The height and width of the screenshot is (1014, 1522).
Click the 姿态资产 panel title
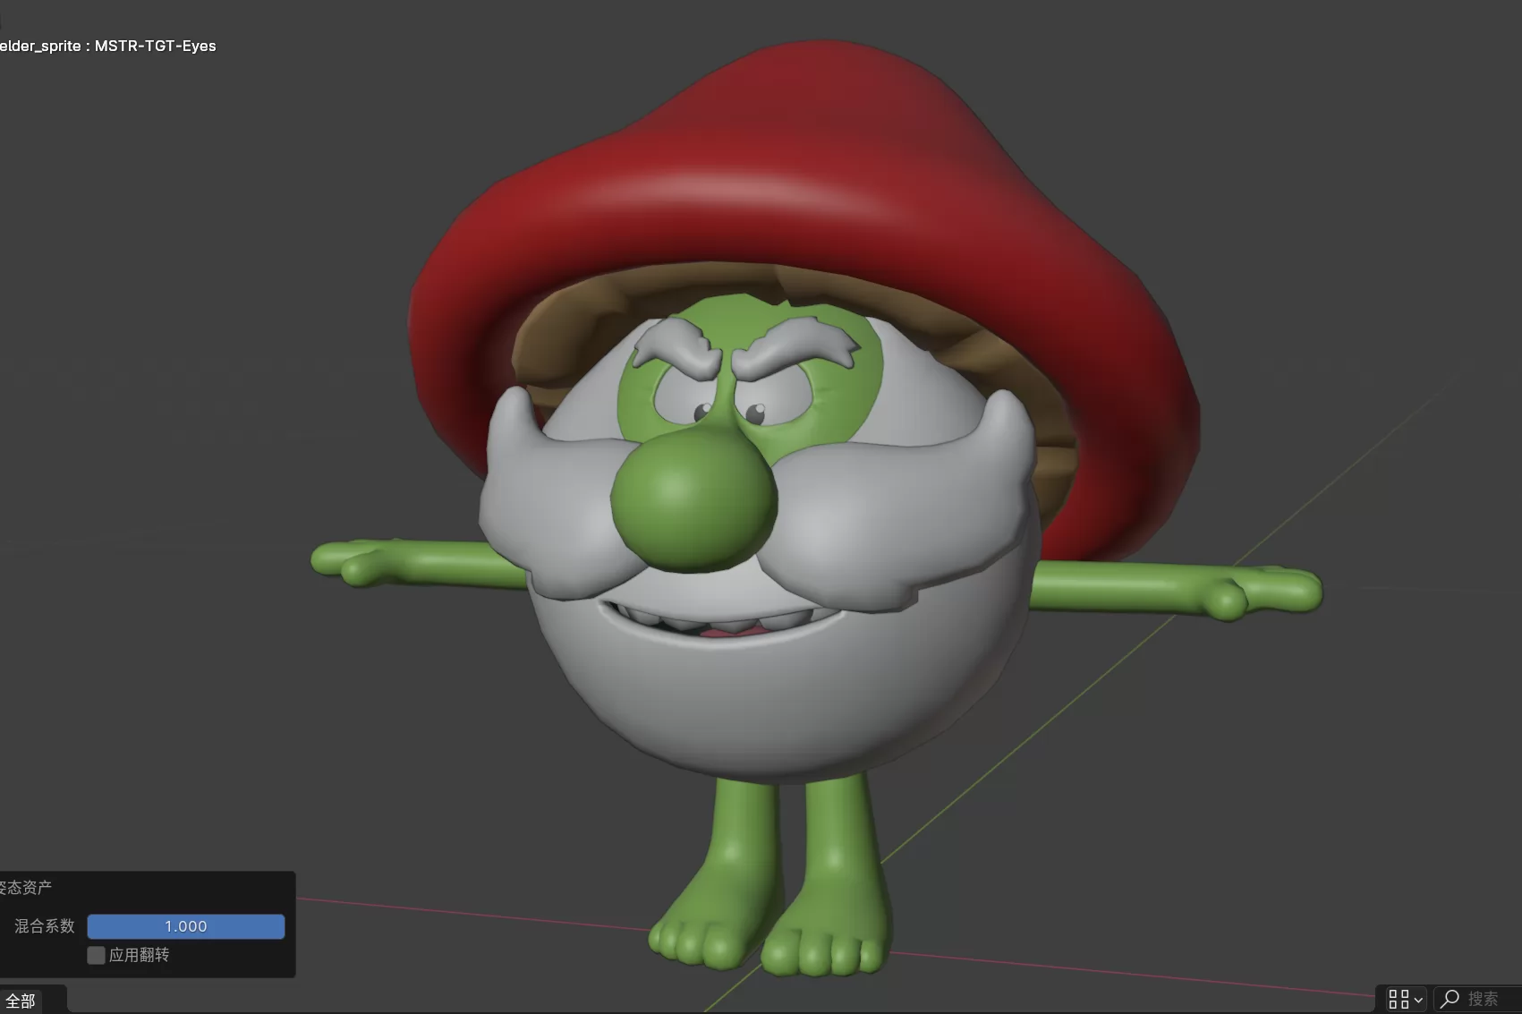point(27,887)
